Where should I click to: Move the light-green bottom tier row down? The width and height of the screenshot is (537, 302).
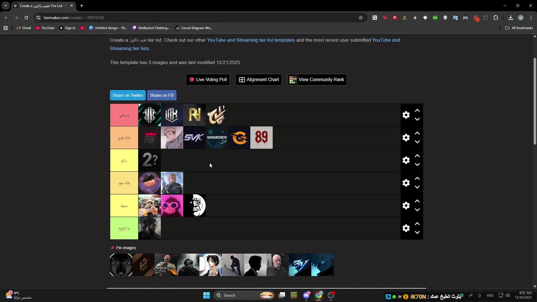point(417,232)
